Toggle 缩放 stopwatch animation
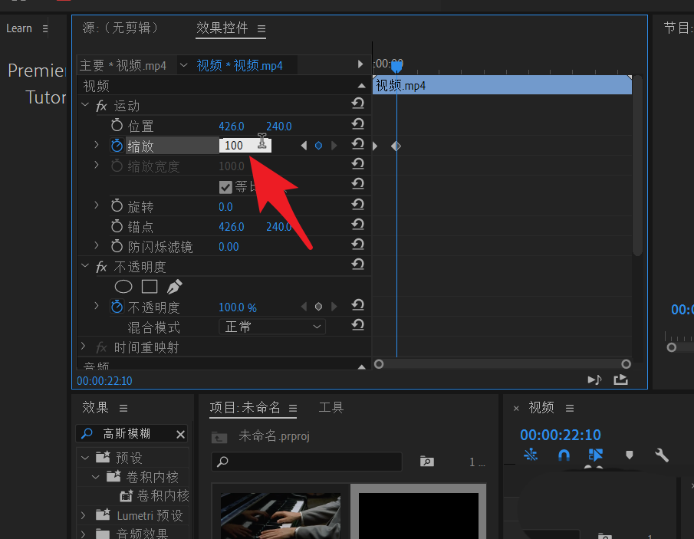The width and height of the screenshot is (694, 539). click(117, 146)
